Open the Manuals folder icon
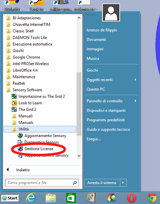 point(14,122)
